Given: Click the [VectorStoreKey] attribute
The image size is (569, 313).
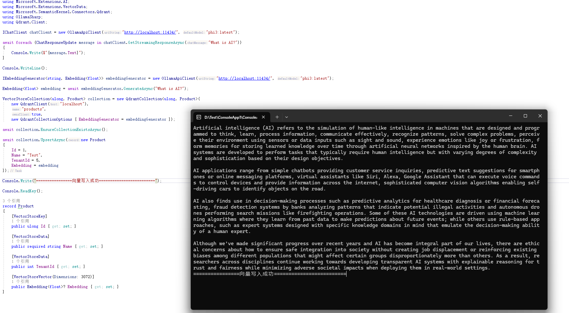Looking at the screenshot, I should pos(29,216).
